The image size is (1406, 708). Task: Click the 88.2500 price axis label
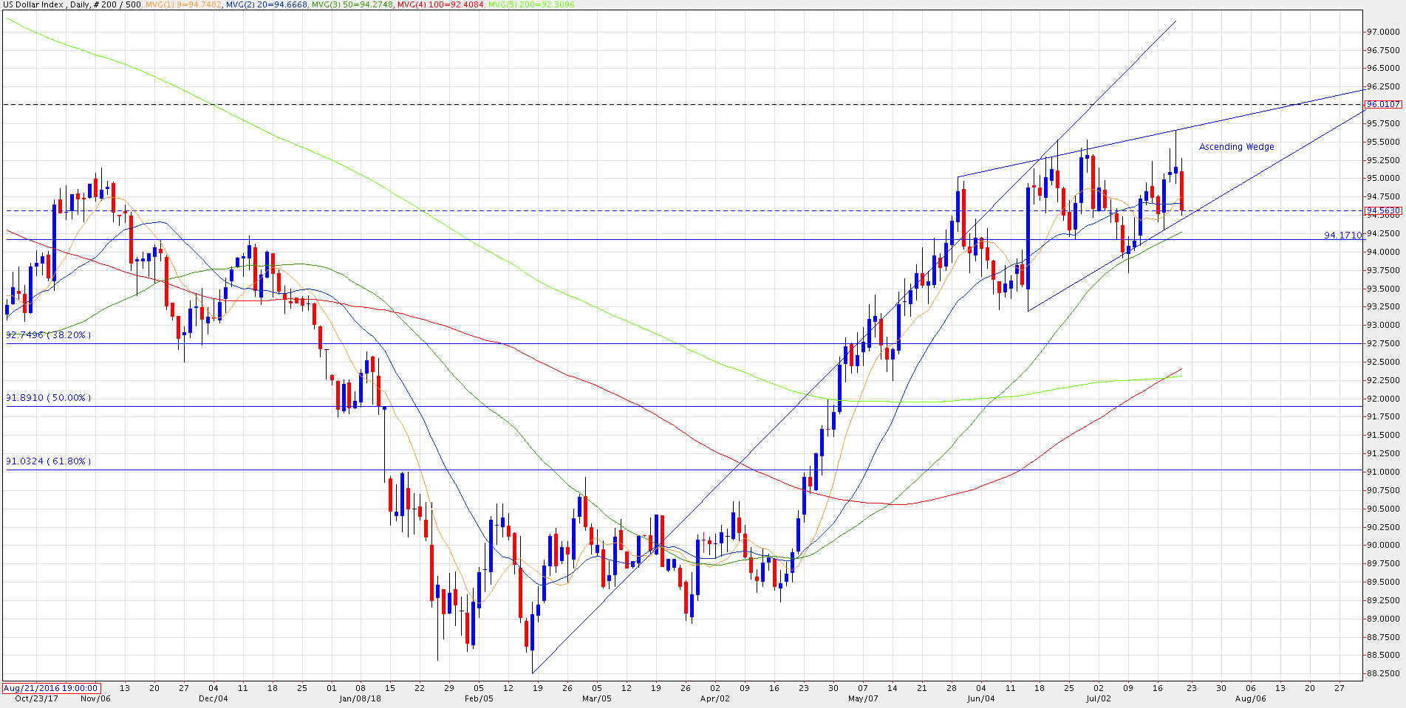click(1383, 673)
